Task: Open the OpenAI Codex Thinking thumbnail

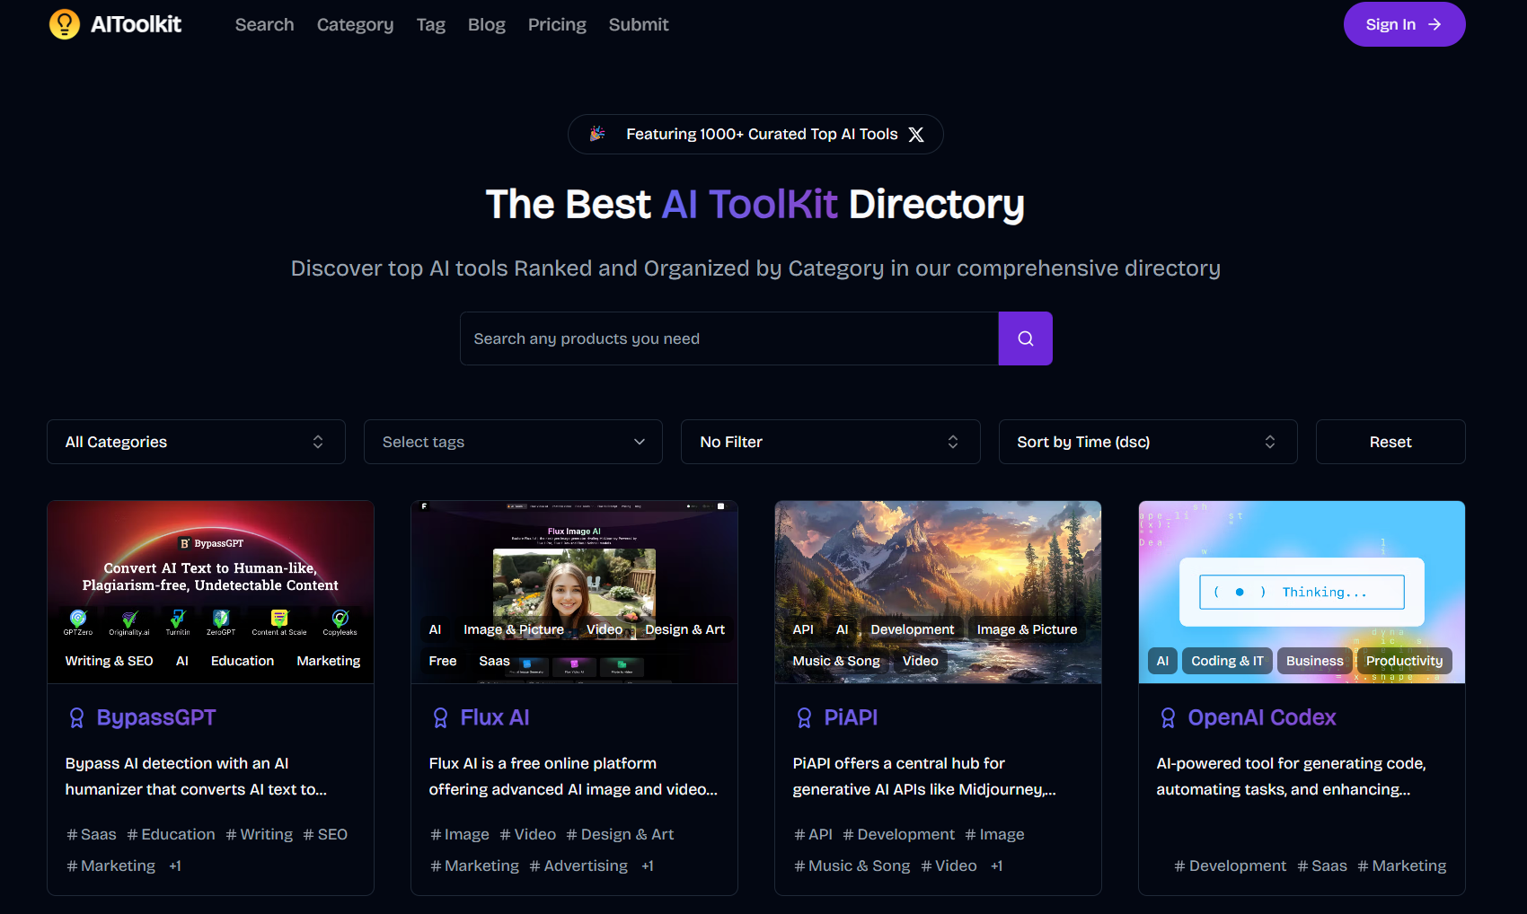Action: [x=1302, y=593]
